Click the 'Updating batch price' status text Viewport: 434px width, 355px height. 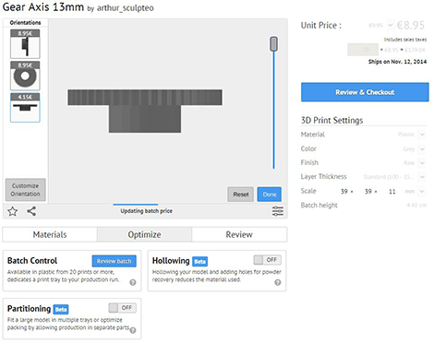click(x=146, y=211)
